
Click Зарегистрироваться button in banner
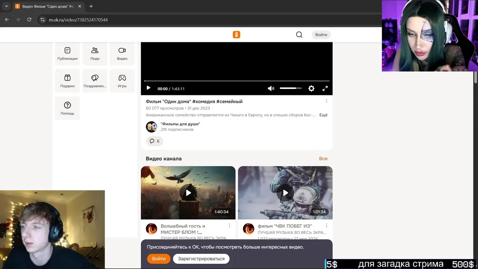tap(201, 259)
